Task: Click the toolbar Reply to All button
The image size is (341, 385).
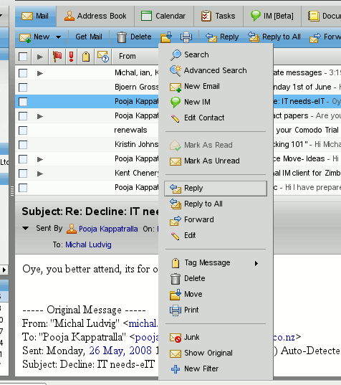Action: (x=274, y=37)
